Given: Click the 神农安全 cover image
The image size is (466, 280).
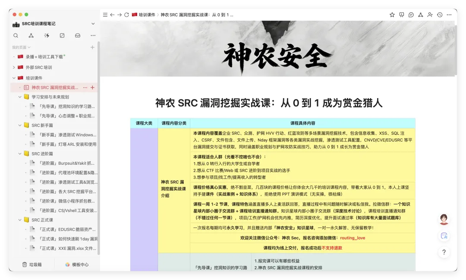Looking at the screenshot, I should tap(277, 49).
